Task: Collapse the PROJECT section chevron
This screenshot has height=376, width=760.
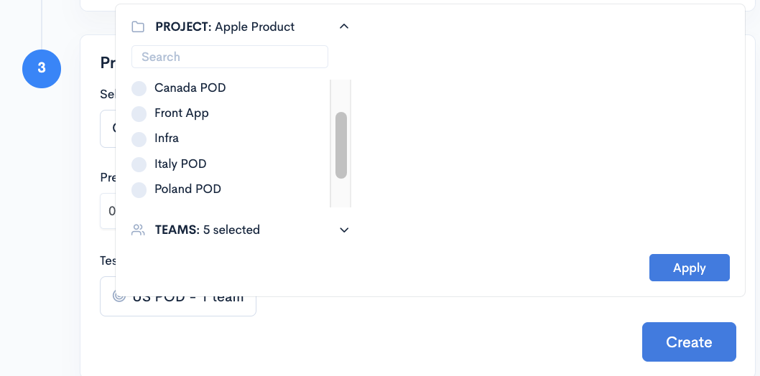Action: [344, 27]
